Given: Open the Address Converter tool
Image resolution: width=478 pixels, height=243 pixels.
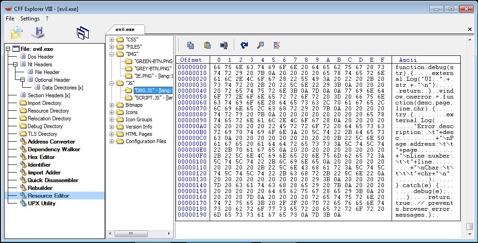Looking at the screenshot, I should [51, 142].
